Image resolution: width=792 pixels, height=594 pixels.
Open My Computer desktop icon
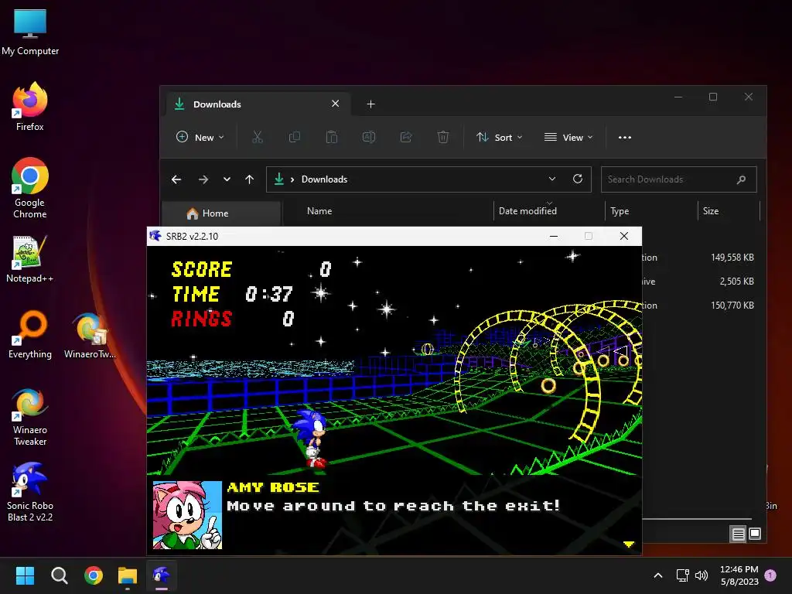[30, 31]
